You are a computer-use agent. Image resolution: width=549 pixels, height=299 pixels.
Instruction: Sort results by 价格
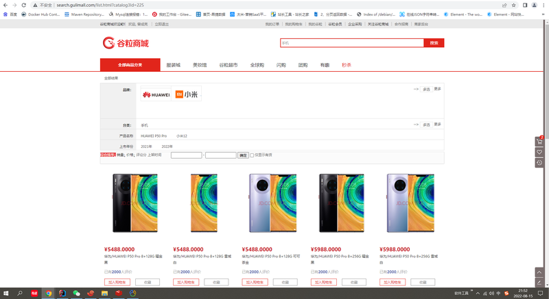[x=130, y=155]
